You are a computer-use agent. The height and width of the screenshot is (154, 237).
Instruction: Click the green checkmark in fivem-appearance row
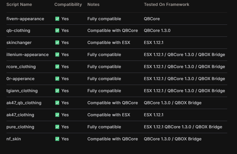point(57,19)
